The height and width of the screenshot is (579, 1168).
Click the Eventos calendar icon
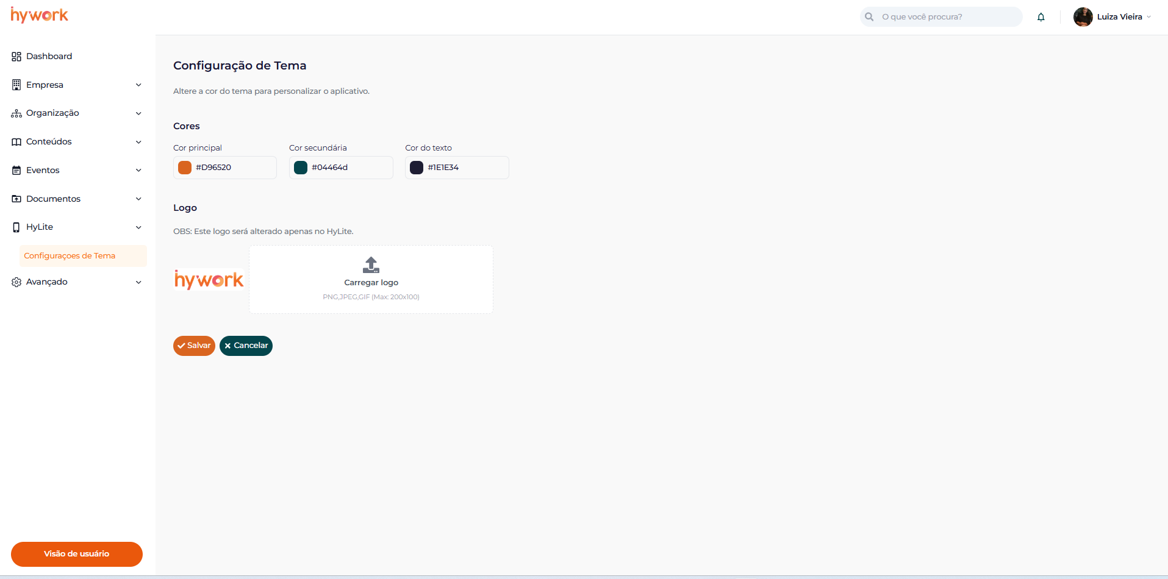coord(16,171)
